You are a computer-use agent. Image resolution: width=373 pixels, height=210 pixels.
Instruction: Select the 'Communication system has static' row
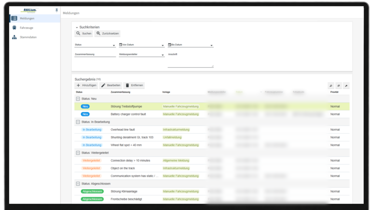(212, 176)
